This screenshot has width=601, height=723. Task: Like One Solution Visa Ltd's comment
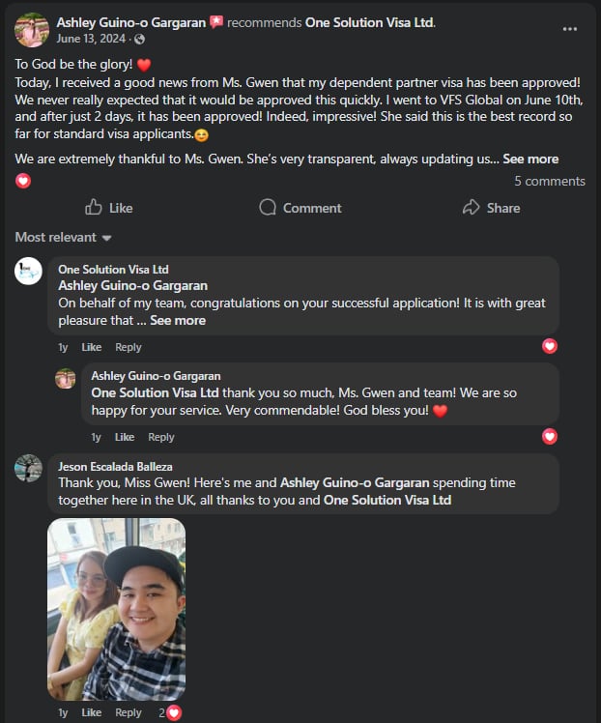pyautogui.click(x=91, y=347)
